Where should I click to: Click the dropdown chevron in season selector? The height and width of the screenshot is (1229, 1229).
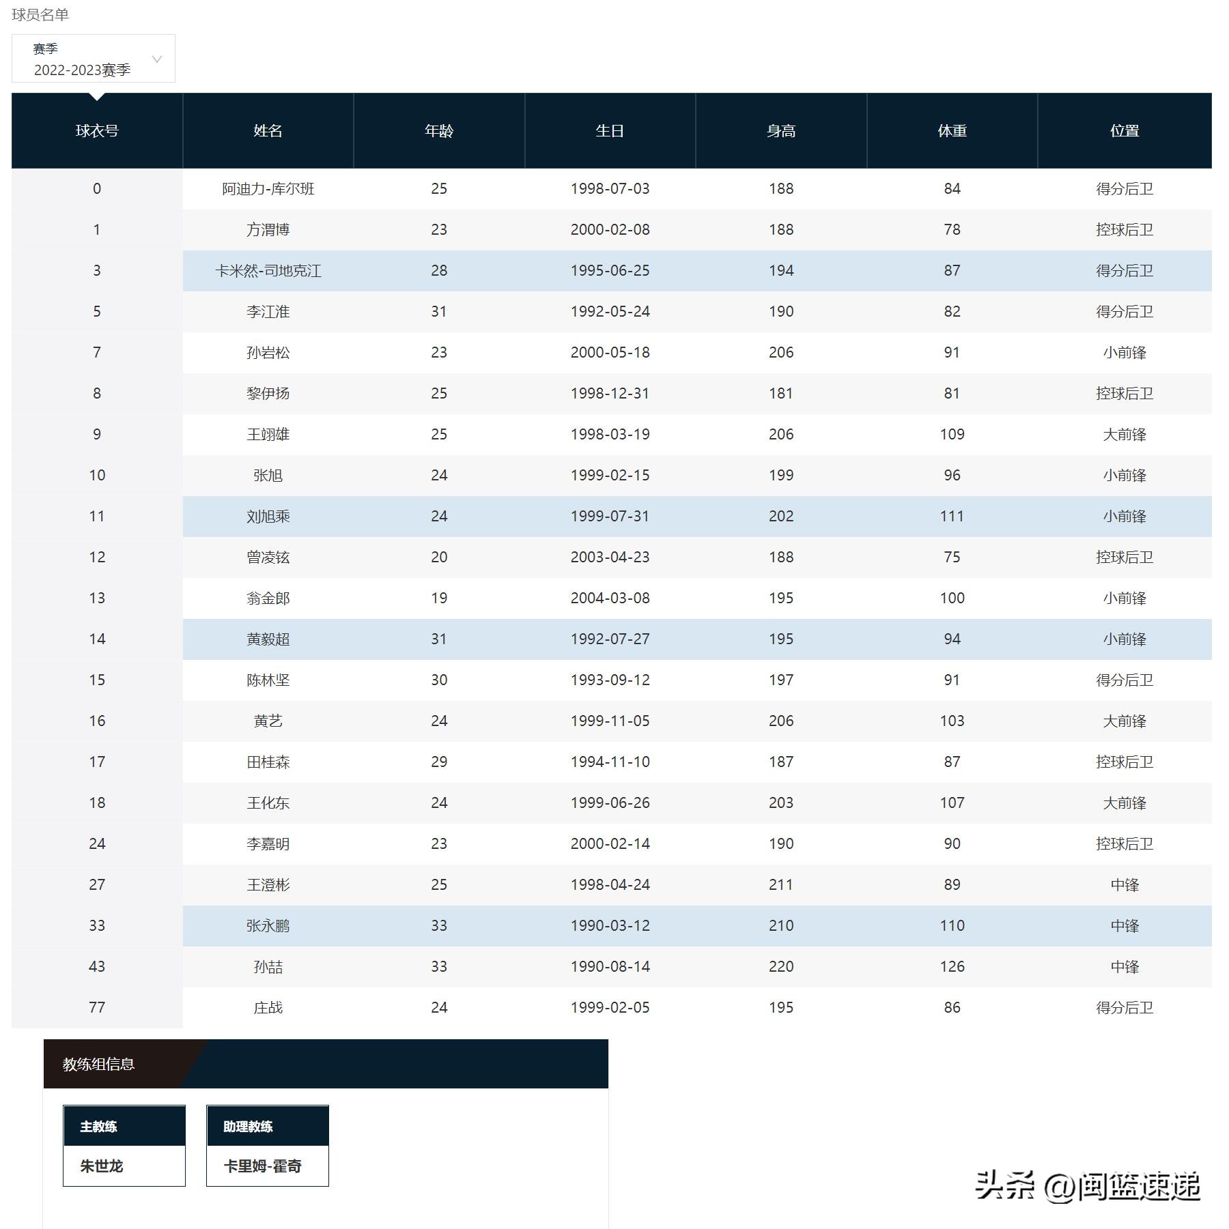[x=157, y=59]
